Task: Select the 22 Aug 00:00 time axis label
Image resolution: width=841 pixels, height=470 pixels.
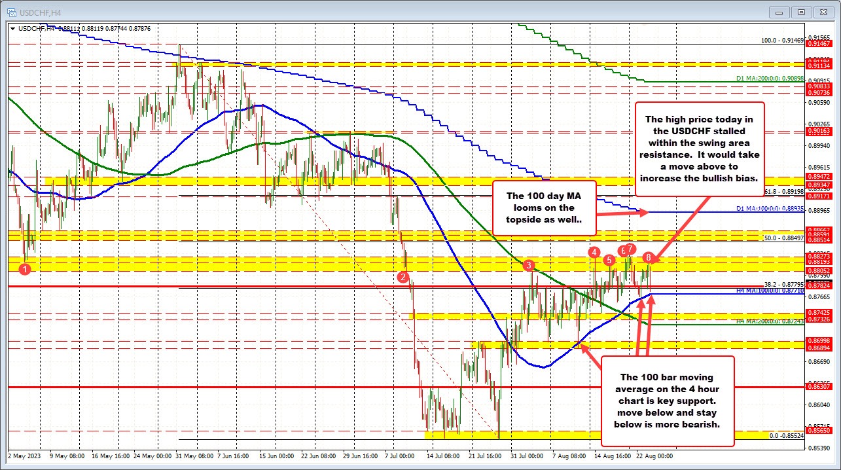Action: click(x=656, y=456)
